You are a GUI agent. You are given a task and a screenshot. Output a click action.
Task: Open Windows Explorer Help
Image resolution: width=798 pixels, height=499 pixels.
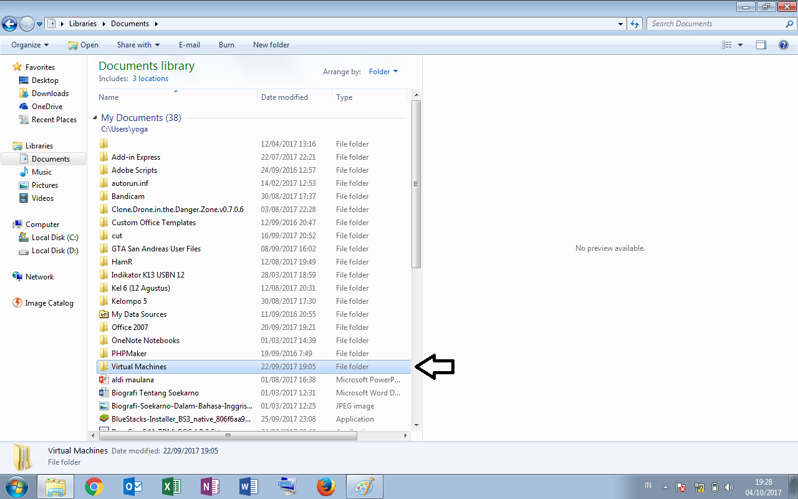(x=784, y=44)
